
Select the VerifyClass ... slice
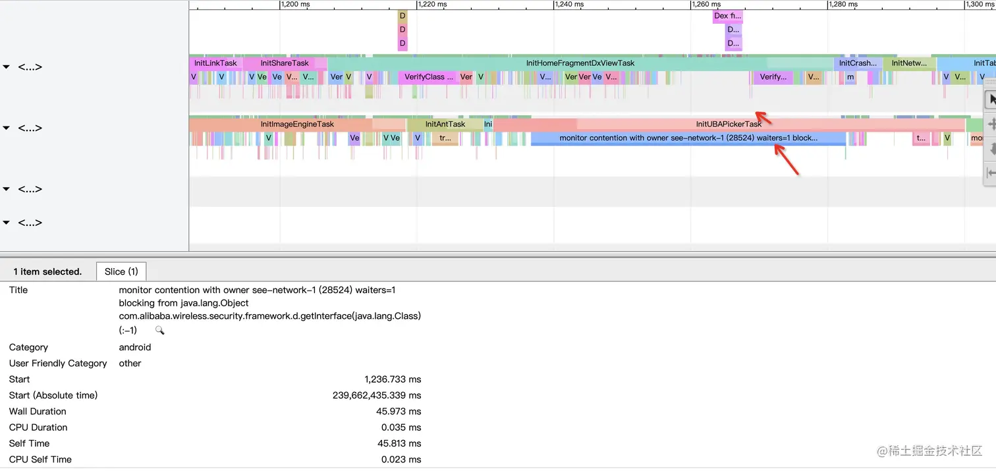pyautogui.click(x=428, y=77)
